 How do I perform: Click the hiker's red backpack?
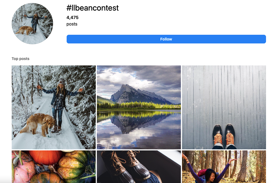pyautogui.click(x=203, y=173)
